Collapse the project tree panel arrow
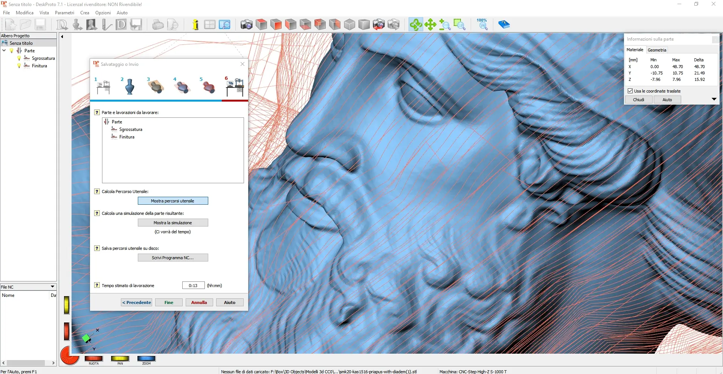Screen dimensions: 723x374 pyautogui.click(x=62, y=36)
